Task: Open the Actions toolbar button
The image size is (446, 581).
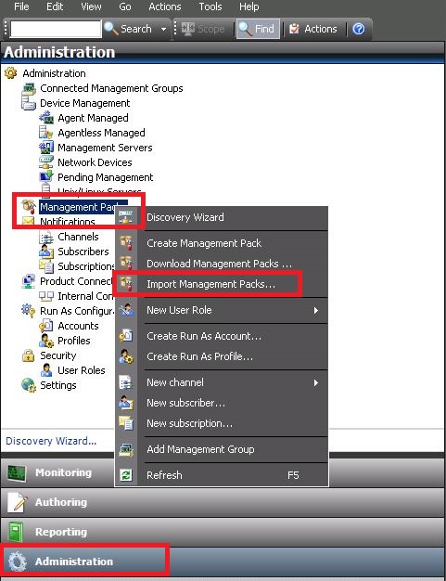Action: tap(313, 29)
